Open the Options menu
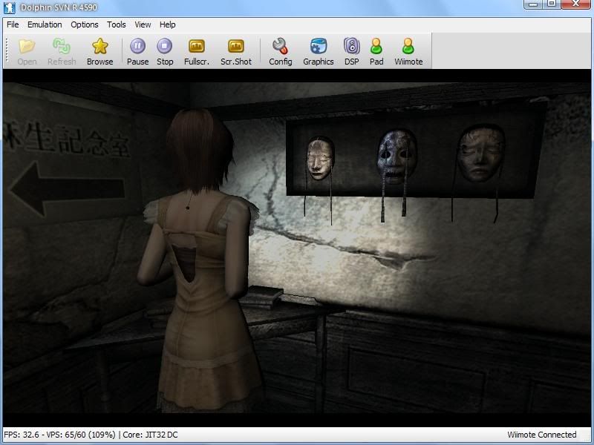The image size is (594, 445). (85, 24)
